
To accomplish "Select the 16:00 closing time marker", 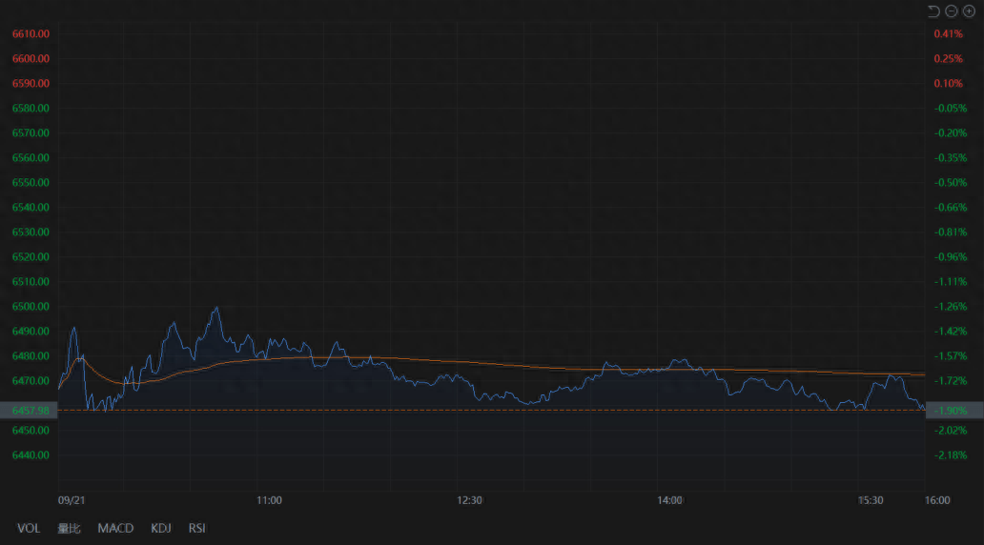I will tap(937, 500).
